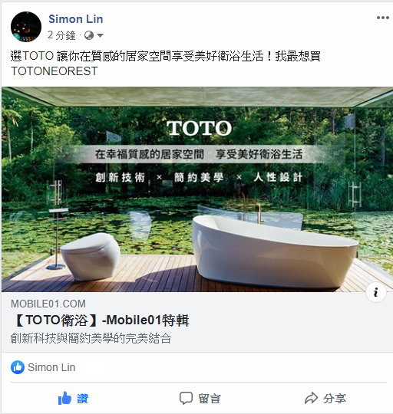The height and width of the screenshot is (414, 393).
Task: Expand the privacy audience dropdown arrow
Action: click(x=100, y=35)
